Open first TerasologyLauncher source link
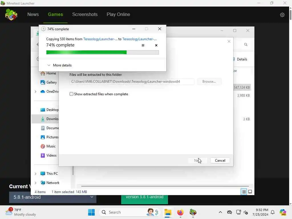292x219 pixels. (100, 39)
